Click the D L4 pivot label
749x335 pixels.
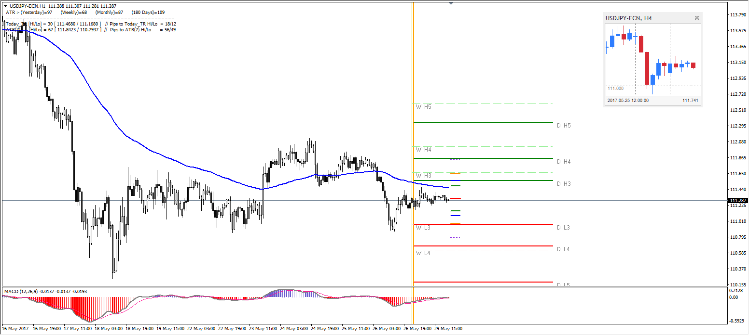(563, 249)
